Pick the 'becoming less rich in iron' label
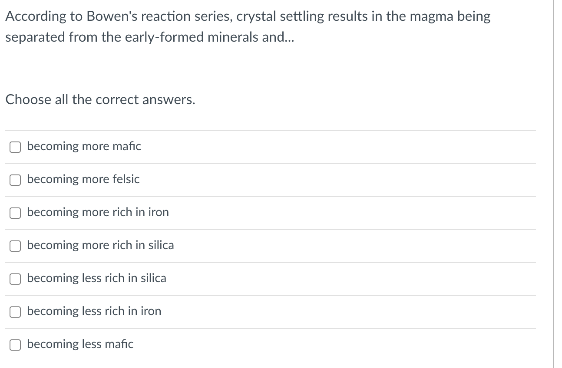 [94, 311]
